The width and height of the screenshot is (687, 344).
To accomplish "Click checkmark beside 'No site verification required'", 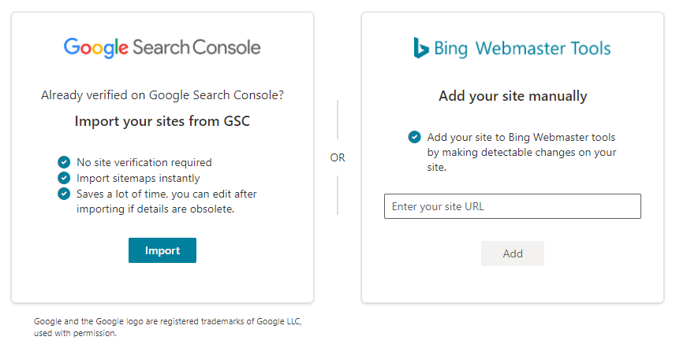I will coord(64,162).
